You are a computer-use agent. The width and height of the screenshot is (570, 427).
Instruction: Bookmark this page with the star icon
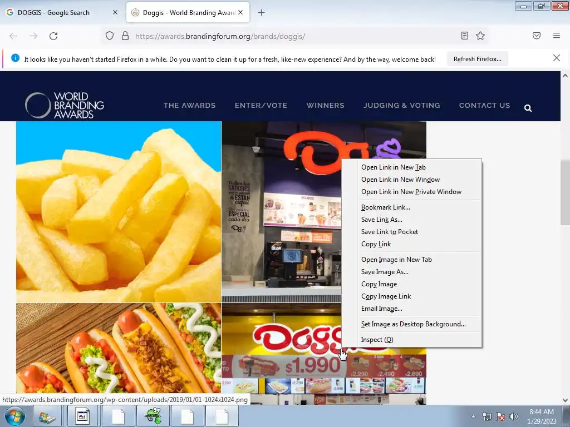(480, 36)
